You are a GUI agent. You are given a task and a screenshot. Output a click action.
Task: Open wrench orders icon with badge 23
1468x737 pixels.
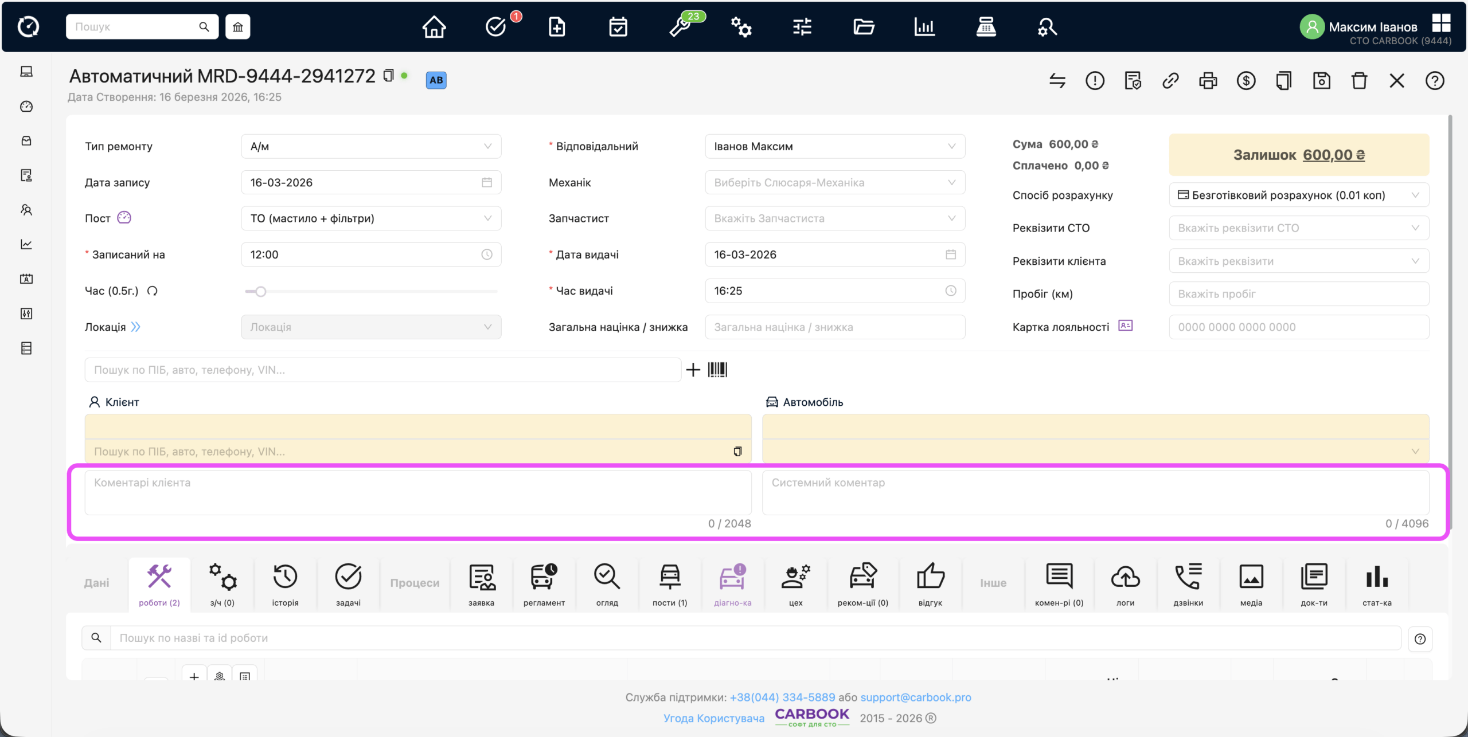[x=681, y=27]
